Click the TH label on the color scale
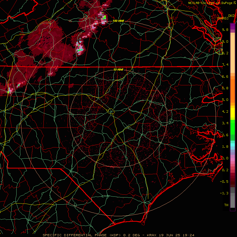The height and width of the screenshot is (237, 237). [x=226, y=205]
